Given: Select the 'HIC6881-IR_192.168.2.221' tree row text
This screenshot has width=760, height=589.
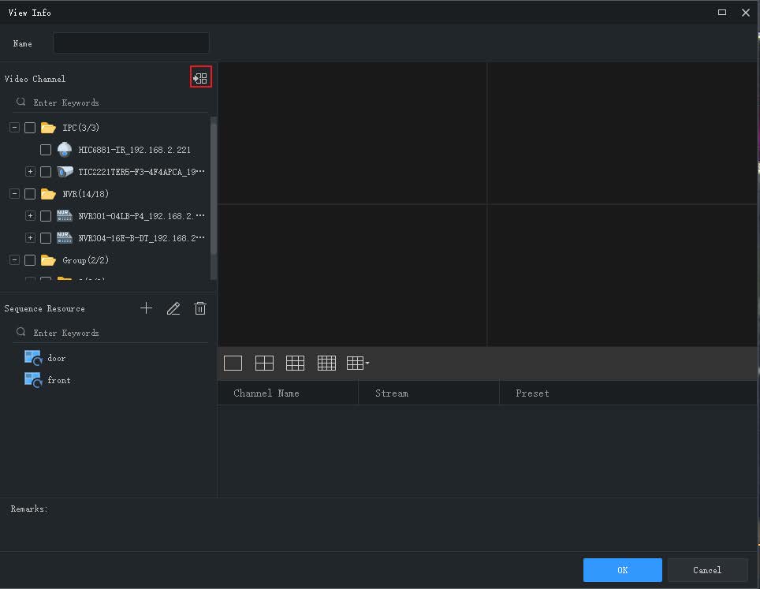Looking at the screenshot, I should [x=134, y=150].
